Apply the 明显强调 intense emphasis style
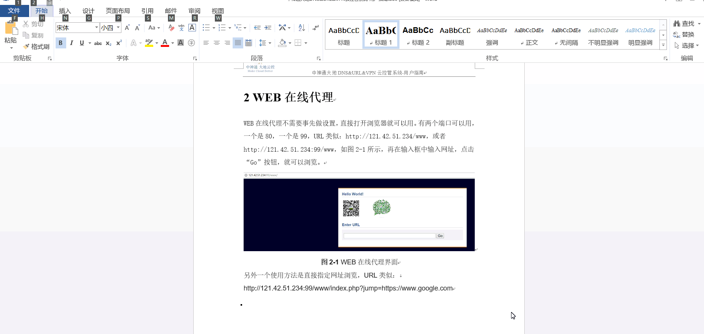 pyautogui.click(x=640, y=35)
